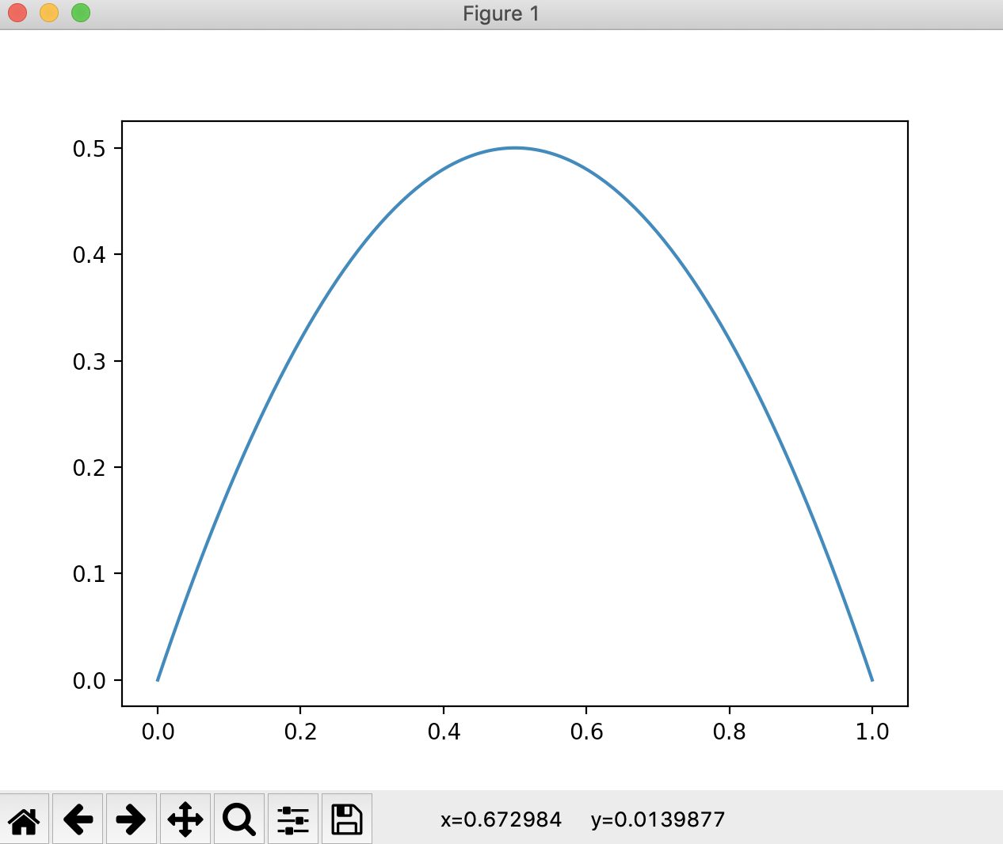Maximize the Figure 1 window

81,13
